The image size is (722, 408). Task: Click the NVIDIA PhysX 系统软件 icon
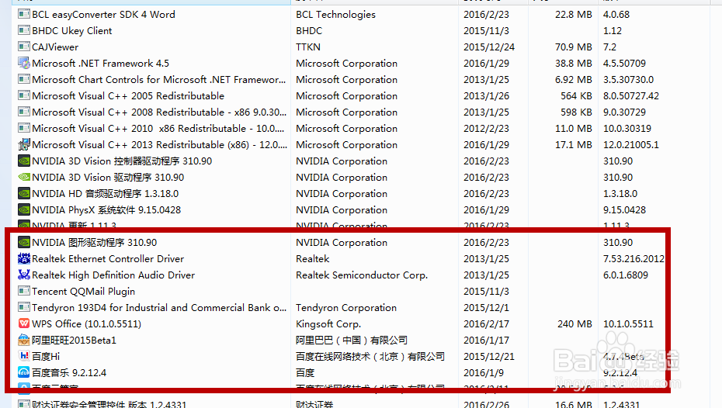(23, 210)
